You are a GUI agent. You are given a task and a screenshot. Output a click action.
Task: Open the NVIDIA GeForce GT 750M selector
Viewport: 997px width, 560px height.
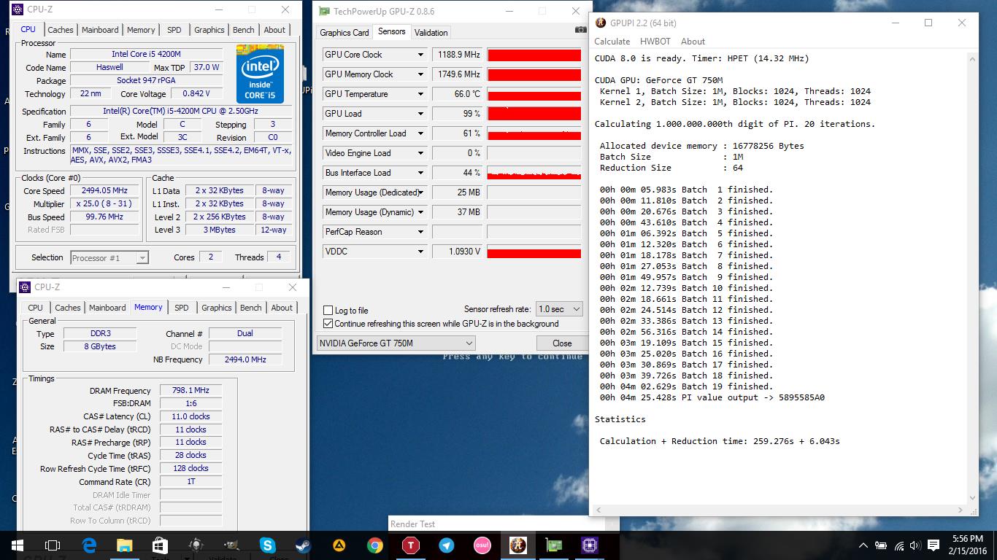pos(396,343)
